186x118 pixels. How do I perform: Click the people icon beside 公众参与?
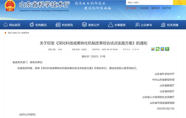click(137, 25)
